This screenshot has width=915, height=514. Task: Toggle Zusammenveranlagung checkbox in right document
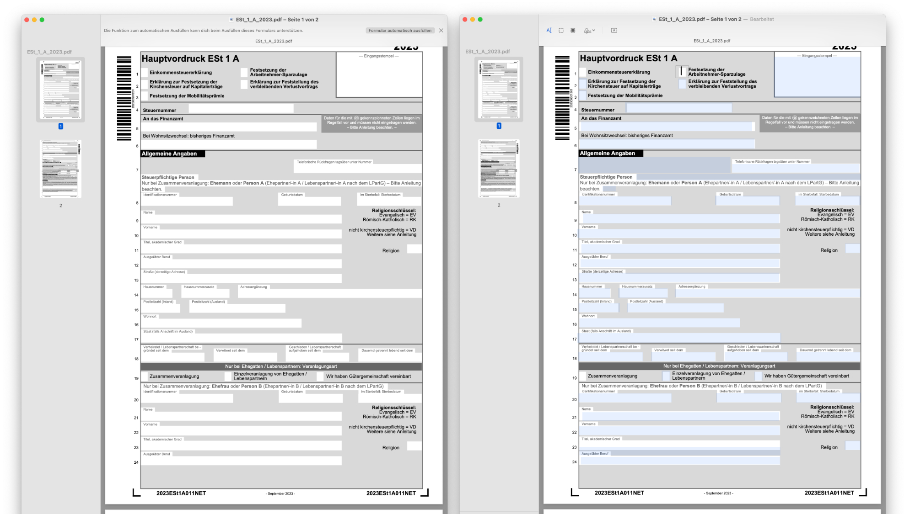pyautogui.click(x=583, y=376)
